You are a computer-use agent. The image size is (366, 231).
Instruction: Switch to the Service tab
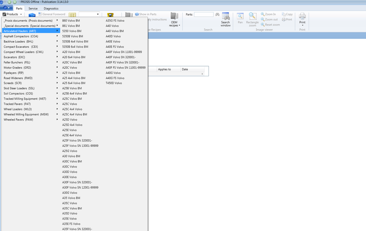pos(33,8)
